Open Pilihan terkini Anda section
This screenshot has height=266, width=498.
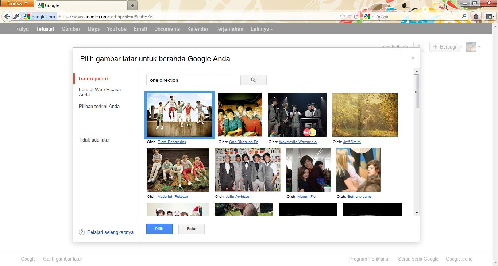[99, 106]
